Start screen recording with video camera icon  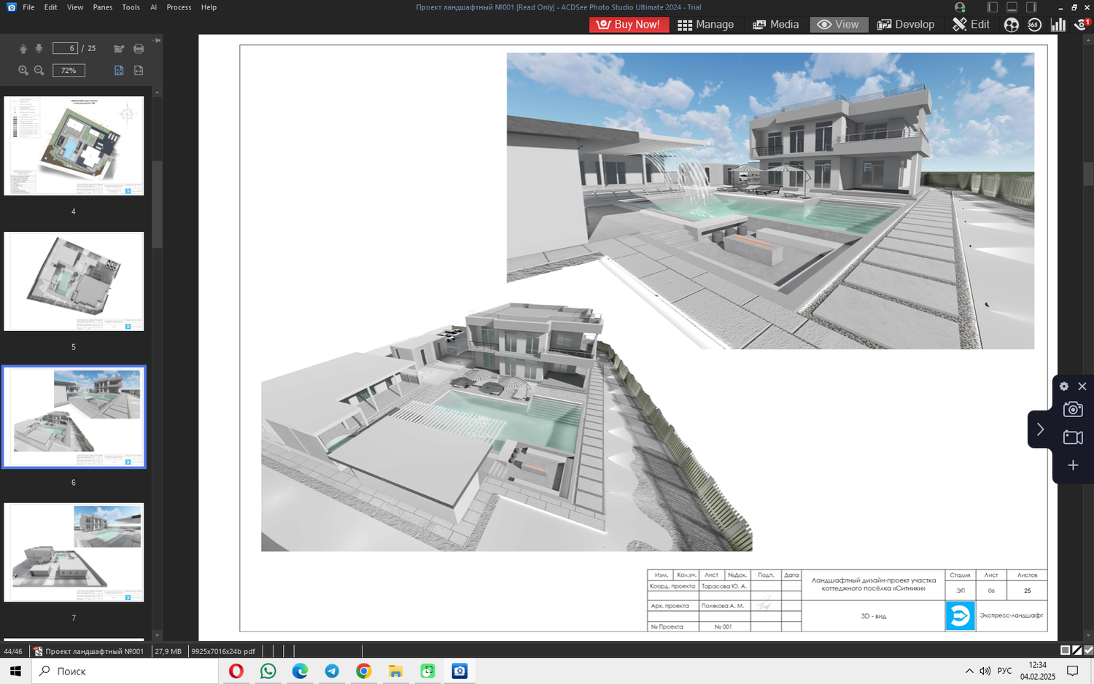(1073, 438)
